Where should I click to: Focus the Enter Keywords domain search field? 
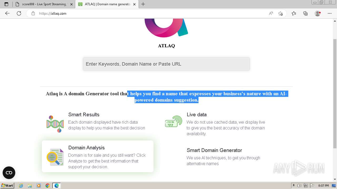tap(166, 64)
